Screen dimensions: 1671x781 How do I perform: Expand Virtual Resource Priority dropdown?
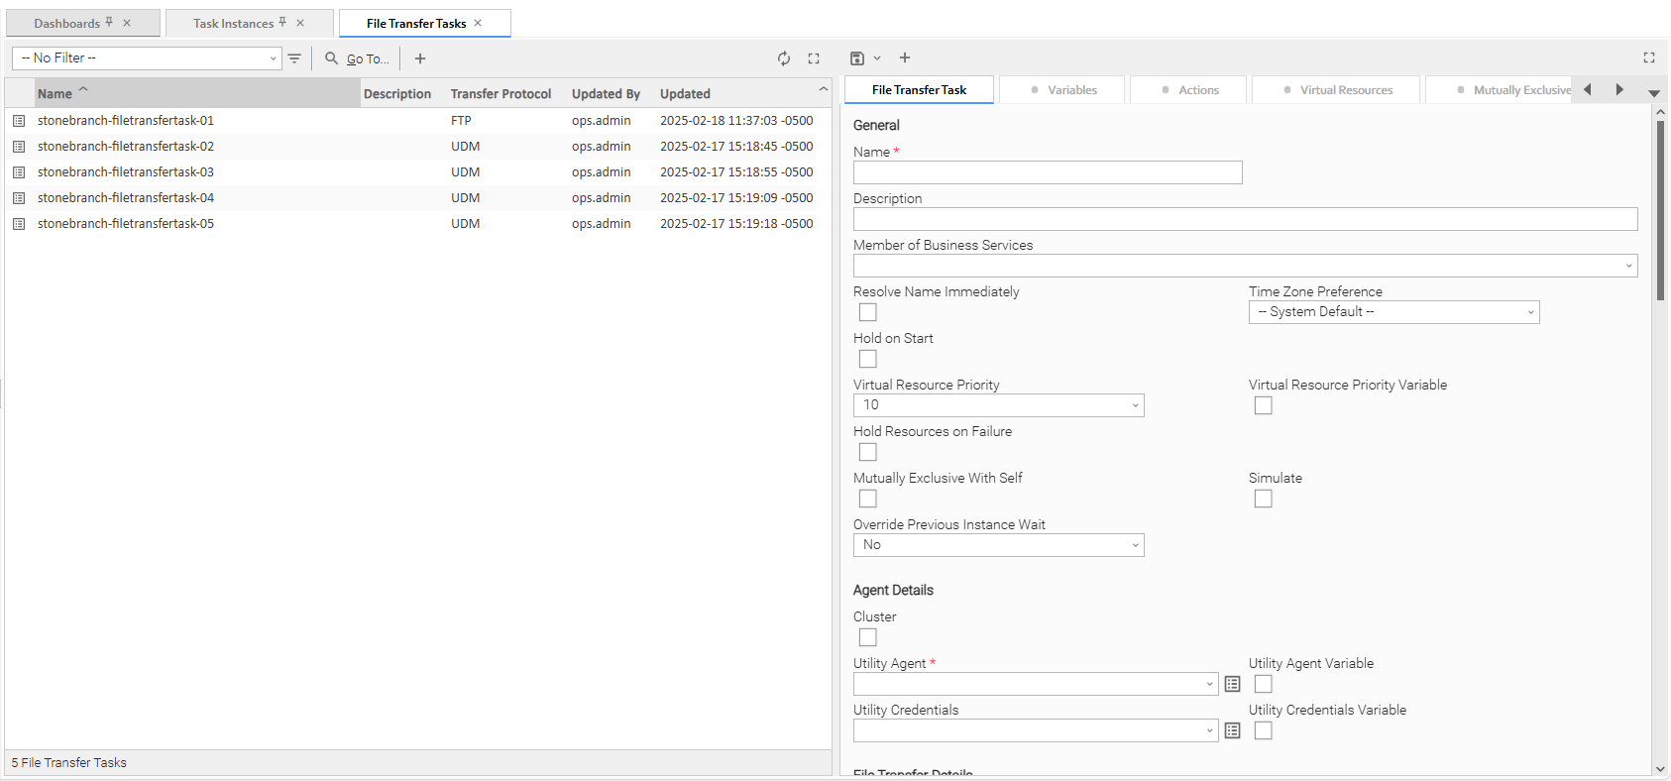click(998, 405)
